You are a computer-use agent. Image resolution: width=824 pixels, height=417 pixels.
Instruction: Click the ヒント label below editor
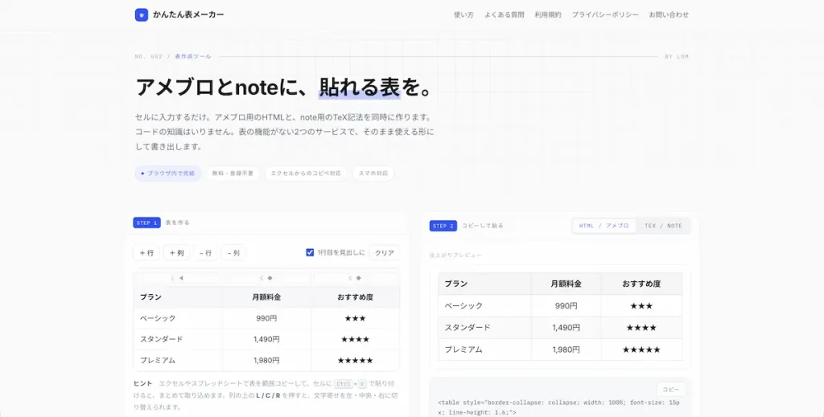coord(142,383)
